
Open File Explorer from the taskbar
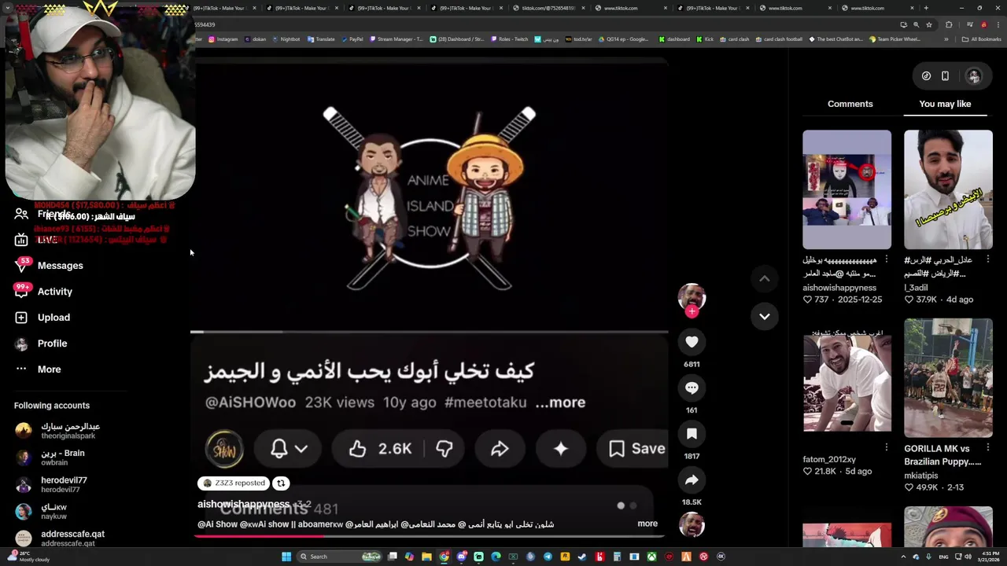pos(426,557)
